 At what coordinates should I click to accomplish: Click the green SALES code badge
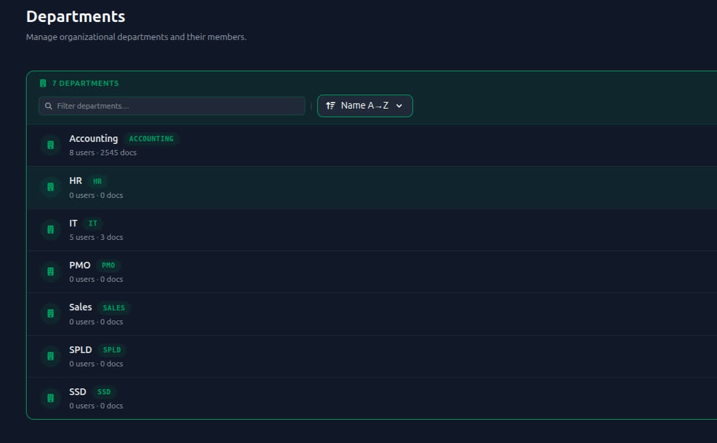[x=114, y=308]
